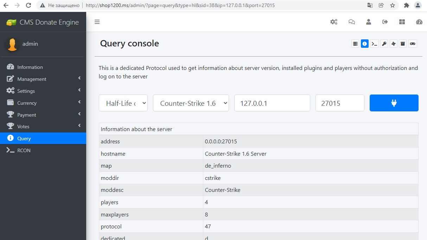The width and height of the screenshot is (427, 240).
Task: Click the key icon button
Action: coord(384,44)
